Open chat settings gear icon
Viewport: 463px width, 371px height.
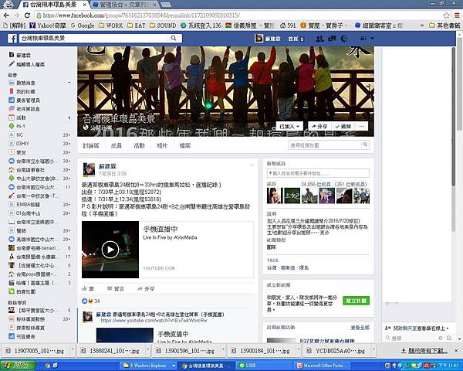pos(441,338)
